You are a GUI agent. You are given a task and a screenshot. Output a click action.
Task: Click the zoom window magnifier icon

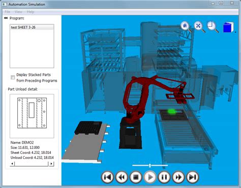point(213,26)
